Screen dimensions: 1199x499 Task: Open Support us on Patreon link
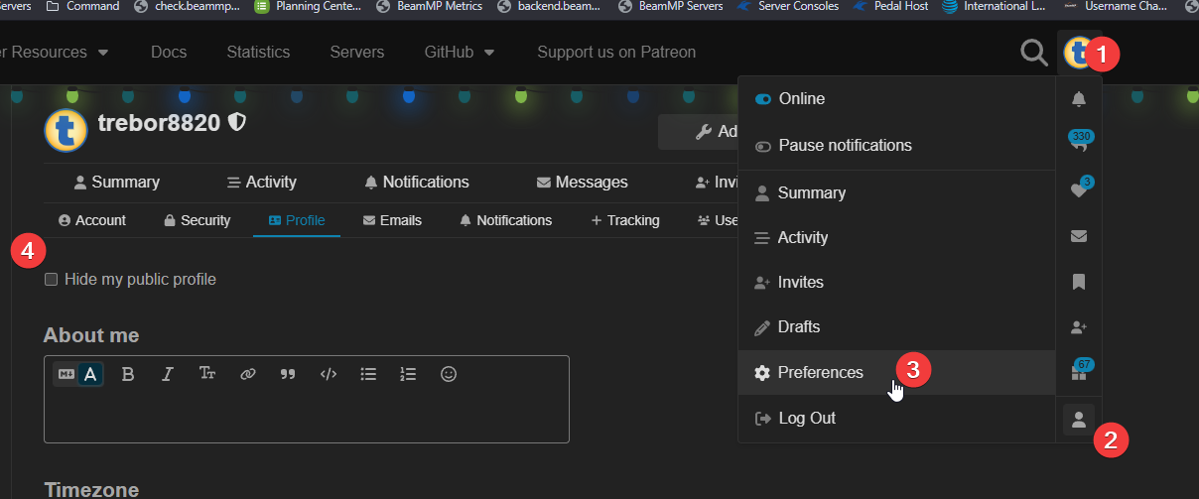pos(616,52)
